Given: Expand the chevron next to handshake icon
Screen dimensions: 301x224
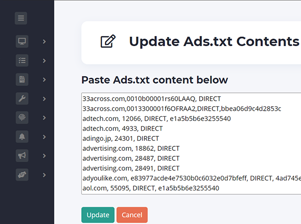Looking at the screenshot, I should coord(44,175).
